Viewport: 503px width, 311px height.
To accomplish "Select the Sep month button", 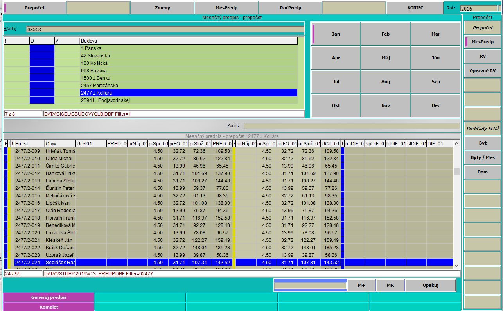I will coord(435,82).
